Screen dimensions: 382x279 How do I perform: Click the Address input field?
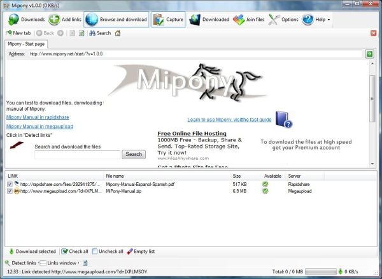[x=195, y=54]
